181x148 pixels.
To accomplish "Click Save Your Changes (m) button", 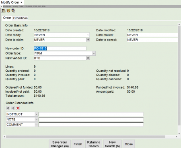I will point(60,144).
